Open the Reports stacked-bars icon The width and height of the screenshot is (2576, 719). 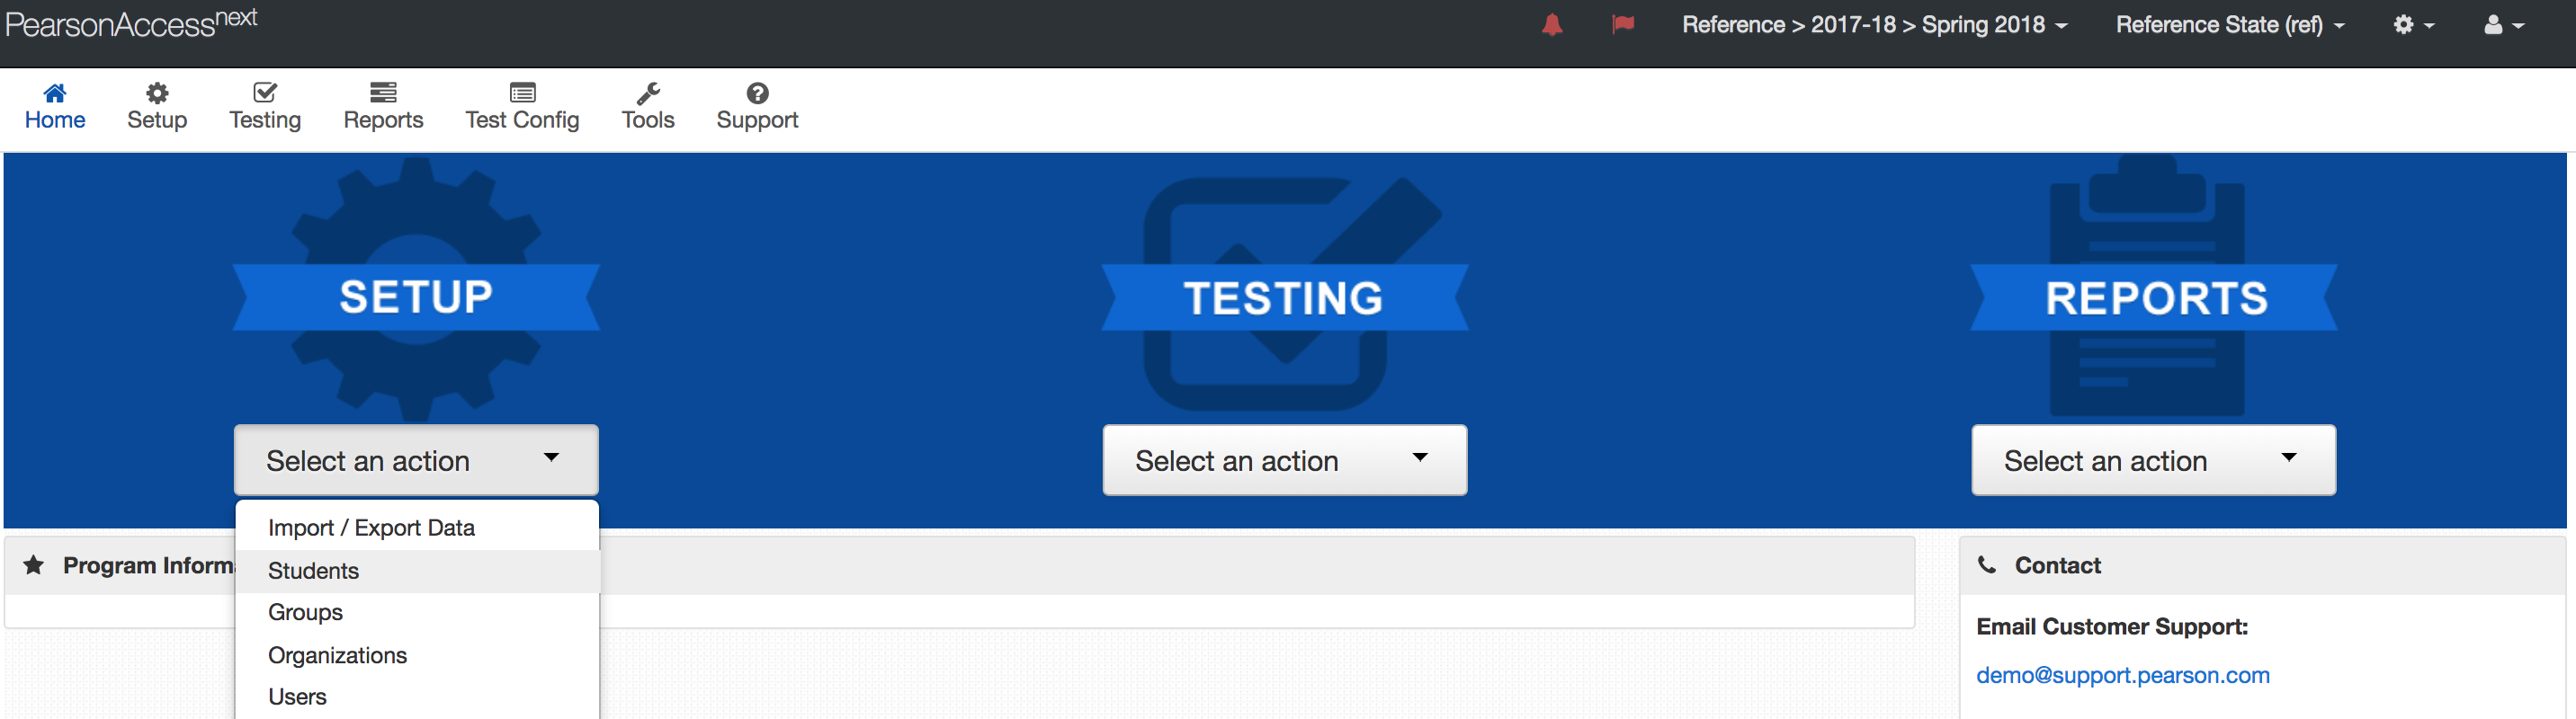pos(383,93)
